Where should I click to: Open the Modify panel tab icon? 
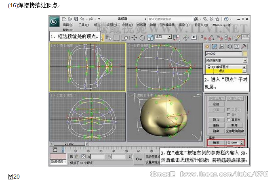pyautogui.click(x=215, y=47)
